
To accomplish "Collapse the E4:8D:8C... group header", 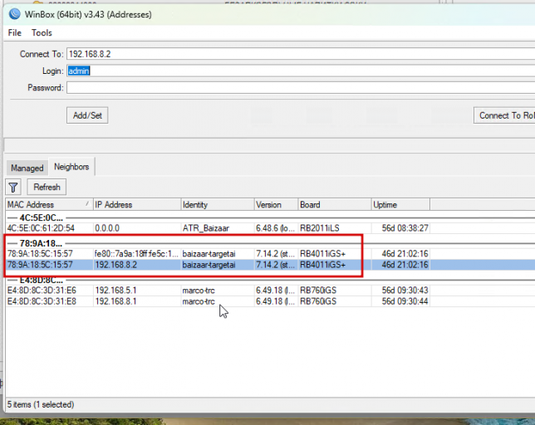I will [x=41, y=281].
